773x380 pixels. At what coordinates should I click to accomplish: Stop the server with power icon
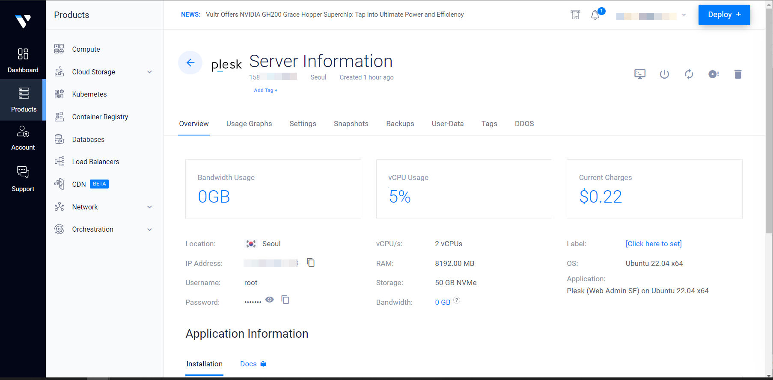[x=664, y=74]
